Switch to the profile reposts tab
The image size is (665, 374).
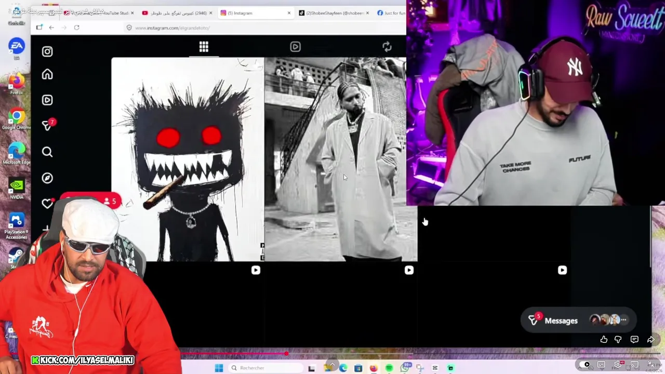click(x=387, y=47)
